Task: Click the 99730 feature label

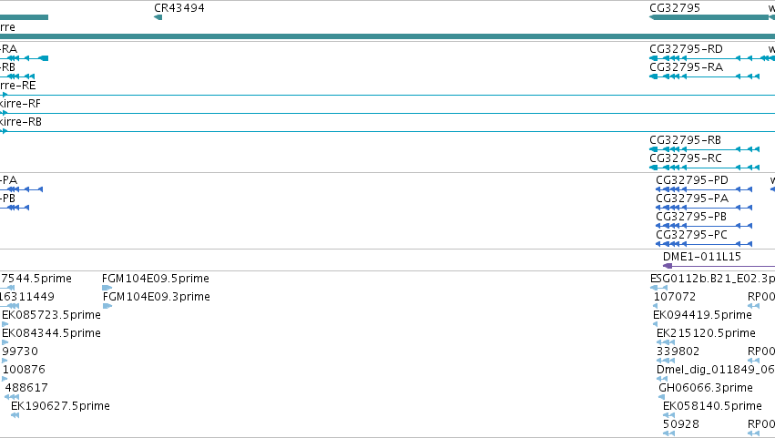Action: pyautogui.click(x=20, y=351)
